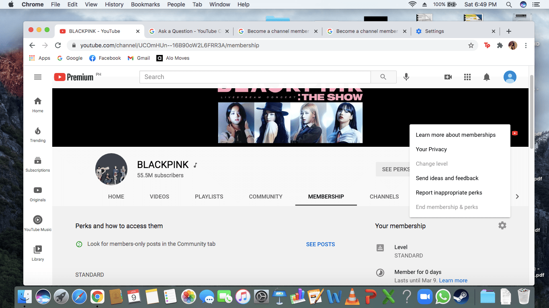Open Library in the sidebar

[x=38, y=253]
